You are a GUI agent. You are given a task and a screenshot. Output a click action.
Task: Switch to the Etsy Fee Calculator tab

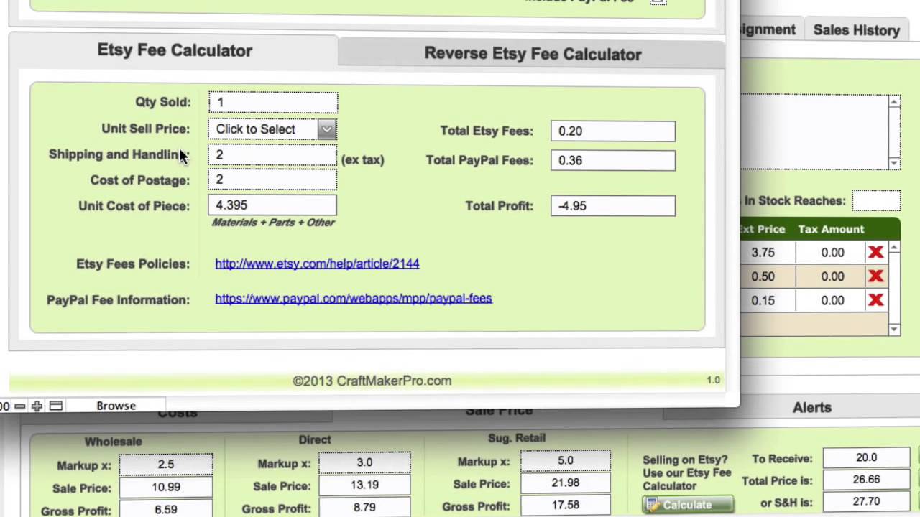tap(175, 50)
